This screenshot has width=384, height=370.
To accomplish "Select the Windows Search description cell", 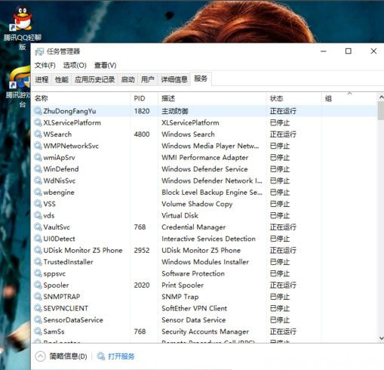I will pyautogui.click(x=188, y=134).
